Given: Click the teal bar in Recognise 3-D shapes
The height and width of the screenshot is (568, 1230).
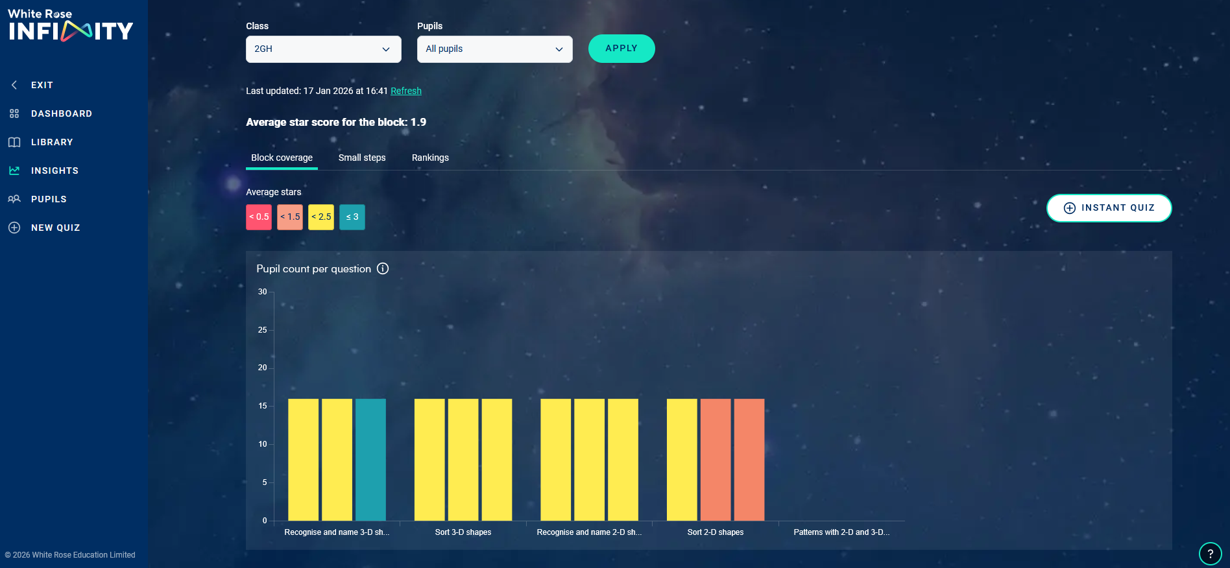Looking at the screenshot, I should (370, 459).
